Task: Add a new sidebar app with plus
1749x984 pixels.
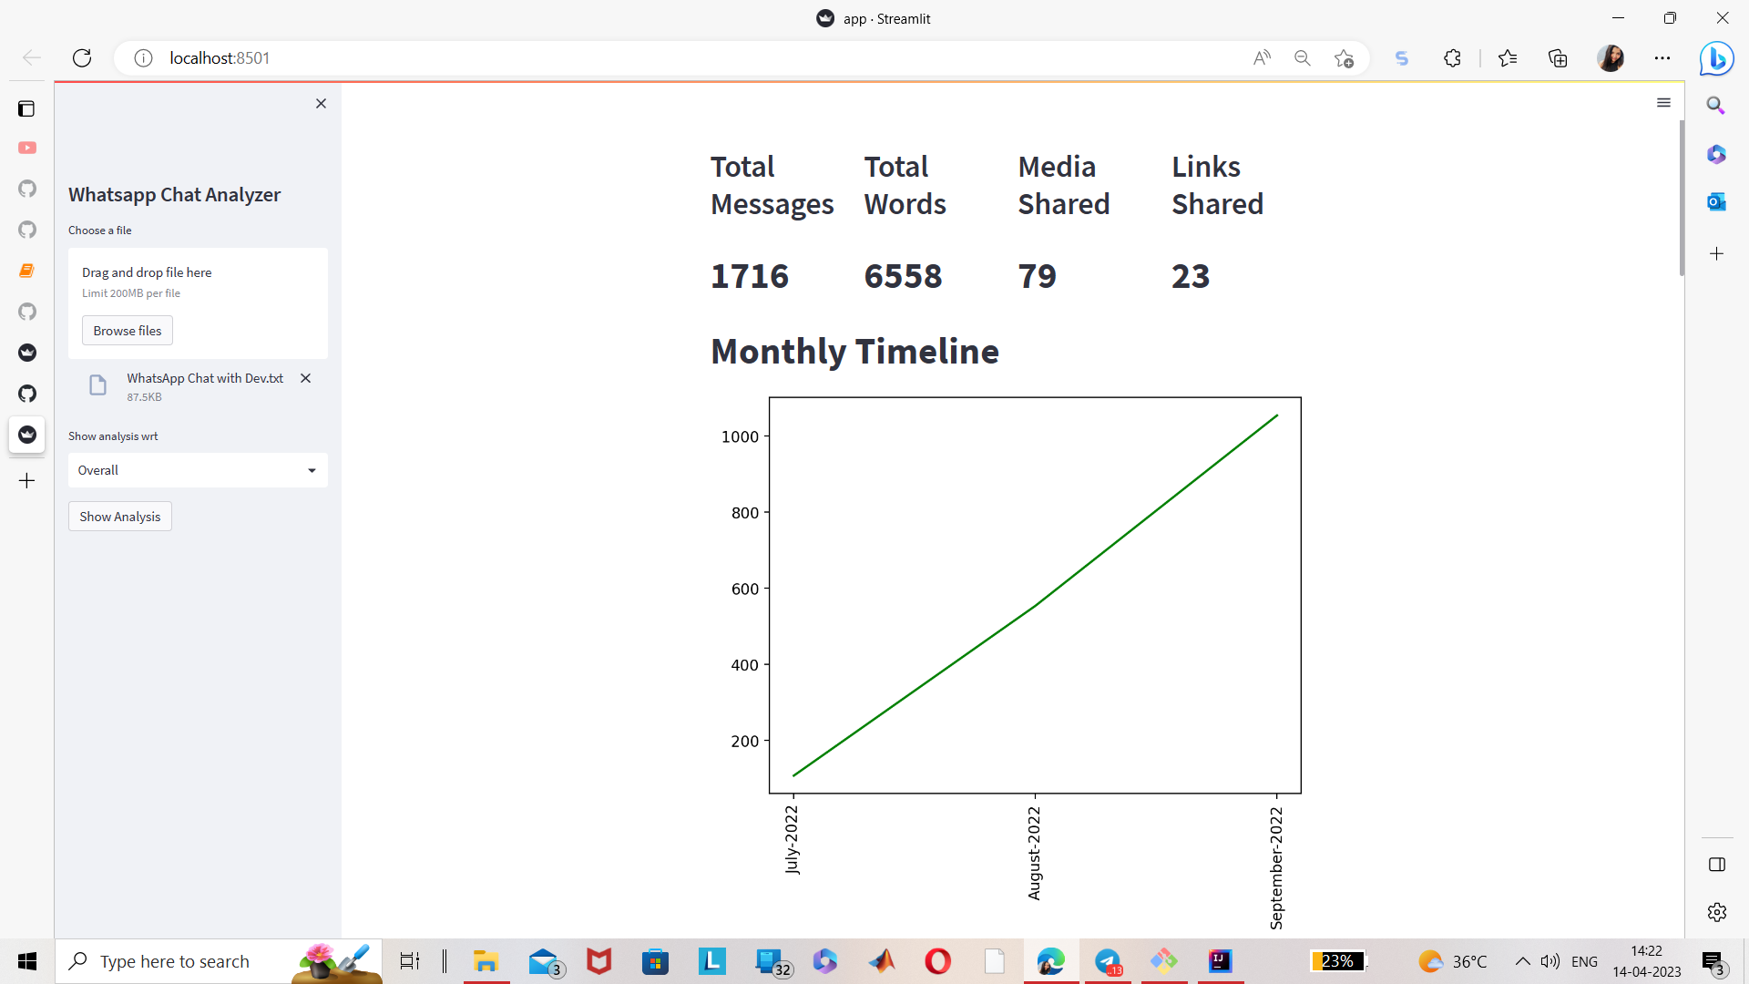Action: [x=1716, y=253]
